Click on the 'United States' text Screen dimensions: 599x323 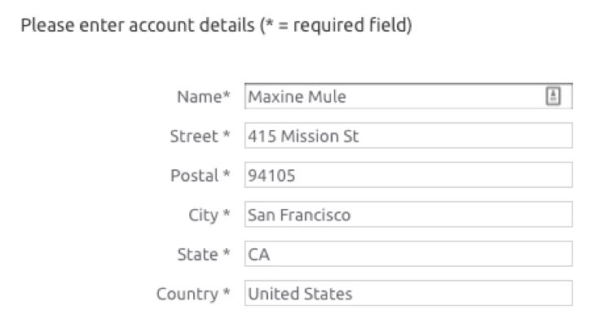(300, 294)
